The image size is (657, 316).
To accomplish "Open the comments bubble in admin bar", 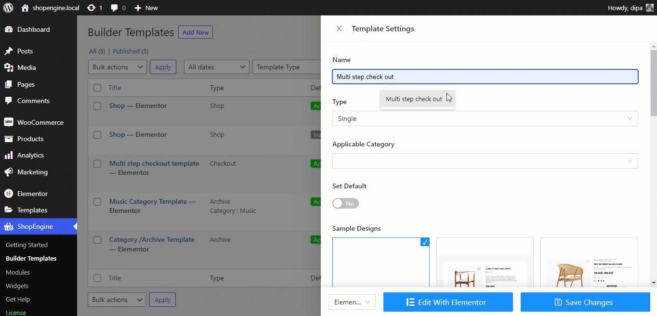I will pyautogui.click(x=114, y=8).
